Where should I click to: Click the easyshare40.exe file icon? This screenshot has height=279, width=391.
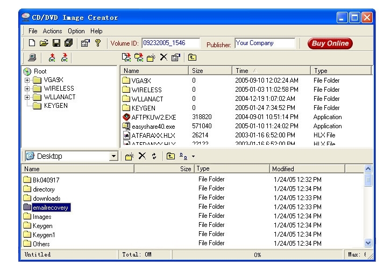(x=126, y=126)
